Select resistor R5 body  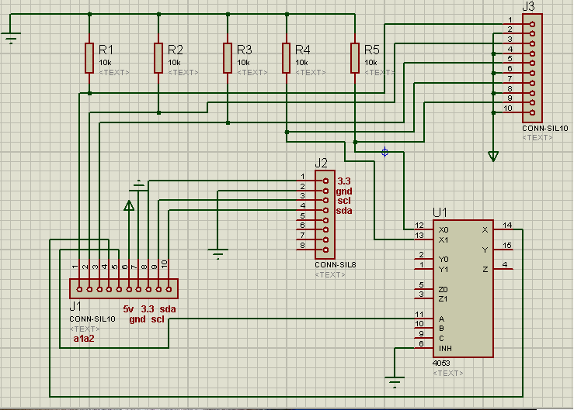pyautogui.click(x=355, y=57)
